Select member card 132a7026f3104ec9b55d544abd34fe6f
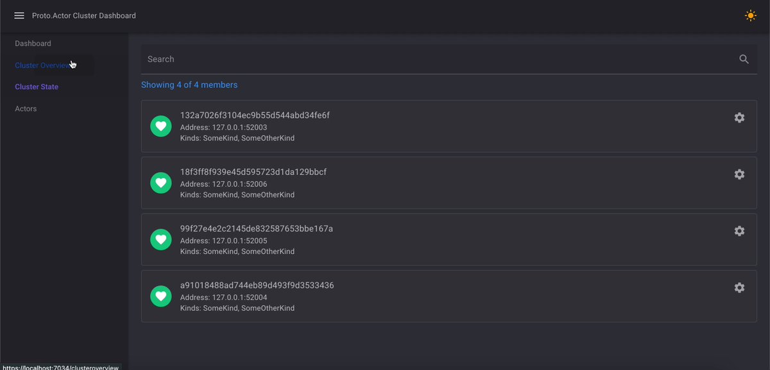This screenshot has width=770, height=370. click(449, 126)
